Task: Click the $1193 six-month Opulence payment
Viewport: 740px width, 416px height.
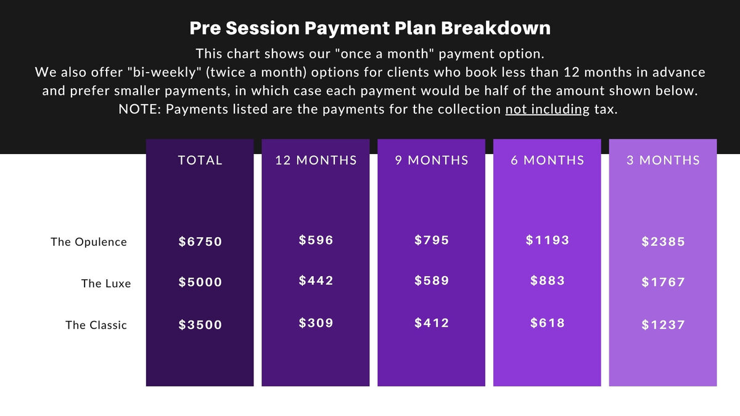Action: [548, 240]
